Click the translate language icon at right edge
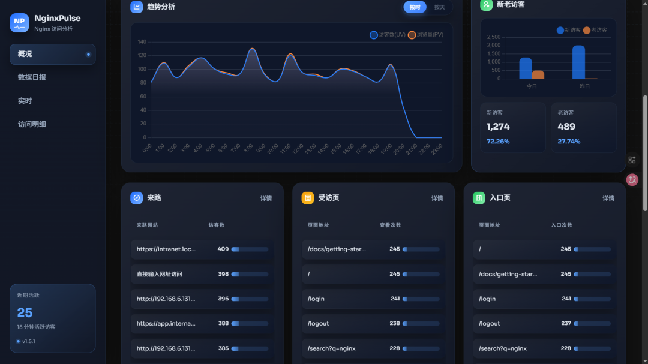 click(x=632, y=180)
